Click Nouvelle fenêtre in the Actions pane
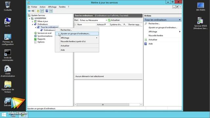The width and height of the screenshot is (210, 118). (156, 36)
